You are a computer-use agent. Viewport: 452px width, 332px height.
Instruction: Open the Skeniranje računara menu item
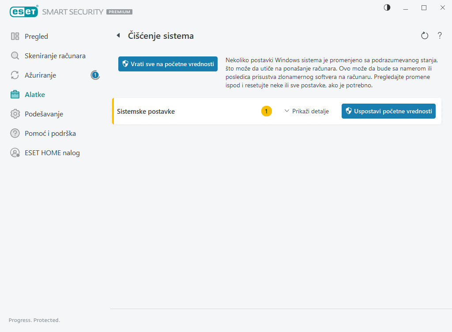(55, 56)
